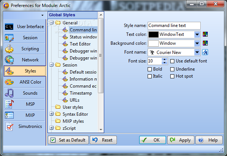Open Help button
Viewport: 227px width, 156px height.
209,140
